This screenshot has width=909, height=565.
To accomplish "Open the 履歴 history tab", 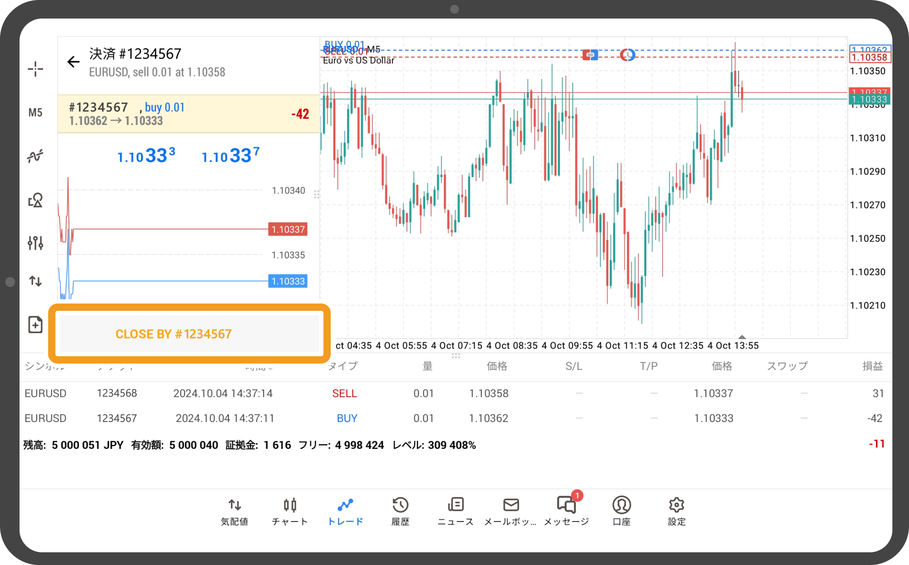I will pyautogui.click(x=400, y=512).
